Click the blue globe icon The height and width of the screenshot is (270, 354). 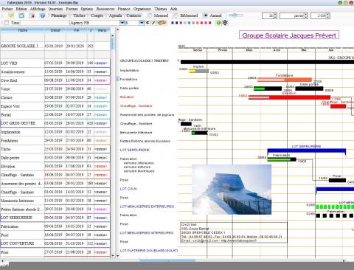43,15
